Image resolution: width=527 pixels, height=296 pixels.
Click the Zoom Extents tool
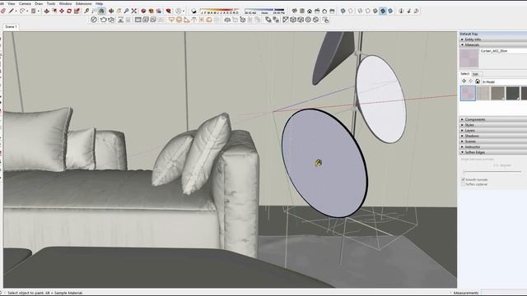134,11
